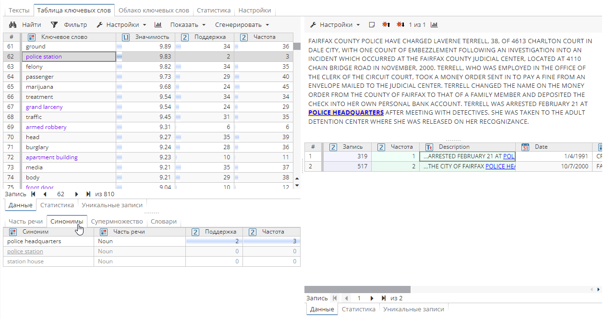The image size is (606, 319).
Task: Click the keyword table scroll-down arrow
Action: click(x=297, y=185)
